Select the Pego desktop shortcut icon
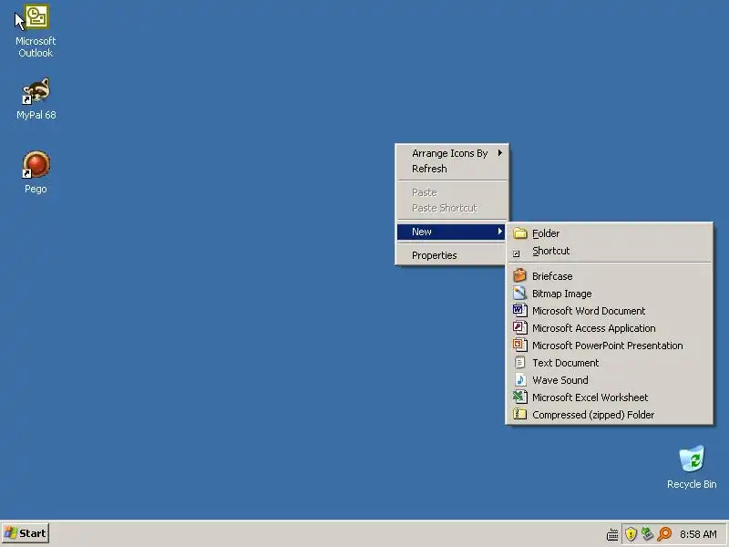The width and height of the screenshot is (729, 547). point(36,164)
